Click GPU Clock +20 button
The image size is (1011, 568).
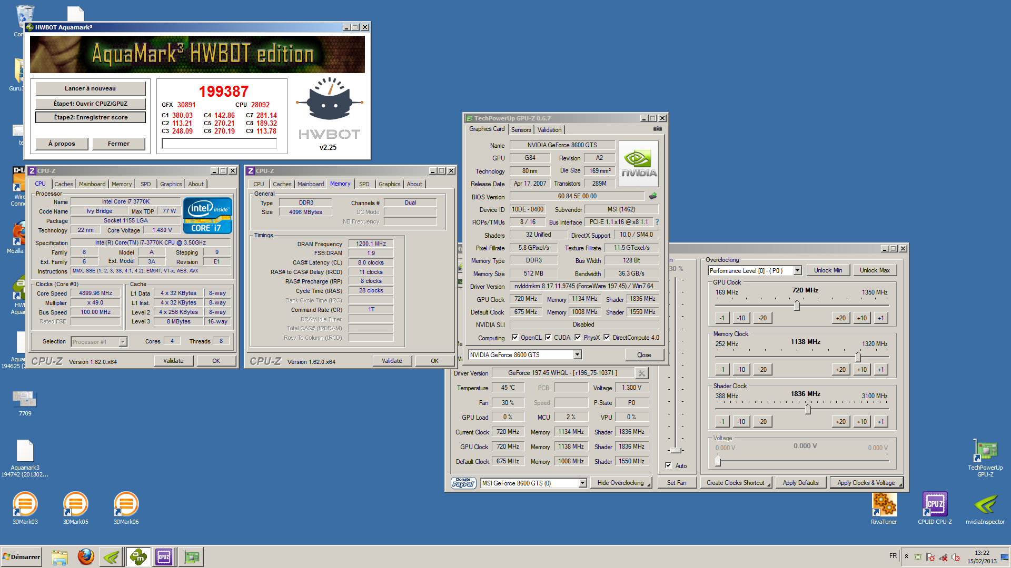coord(841,318)
